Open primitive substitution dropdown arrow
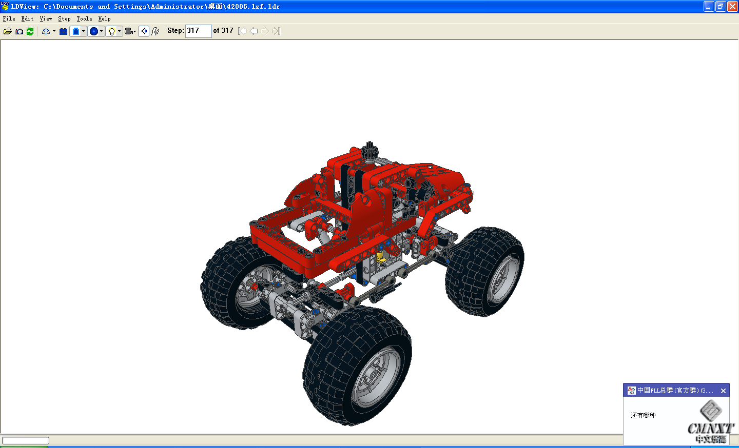Screen dimensions: 739x448 [x=101, y=31]
